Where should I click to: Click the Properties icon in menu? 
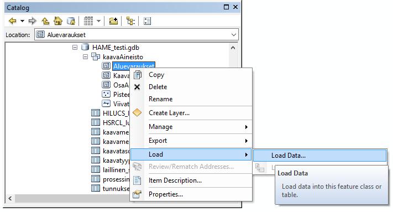pos(137,194)
